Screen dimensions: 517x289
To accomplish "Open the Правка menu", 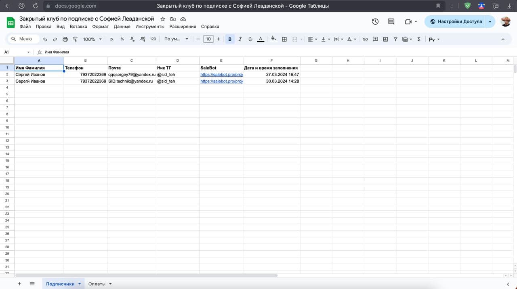I will coord(44,27).
